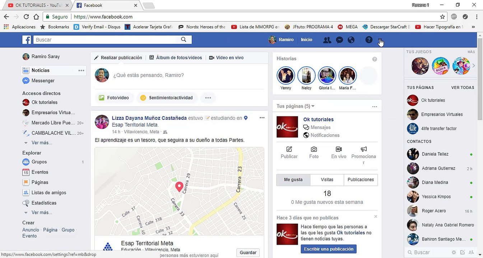Open Páginas in Explorar
The width and height of the screenshot is (483, 258).
[x=40, y=182]
